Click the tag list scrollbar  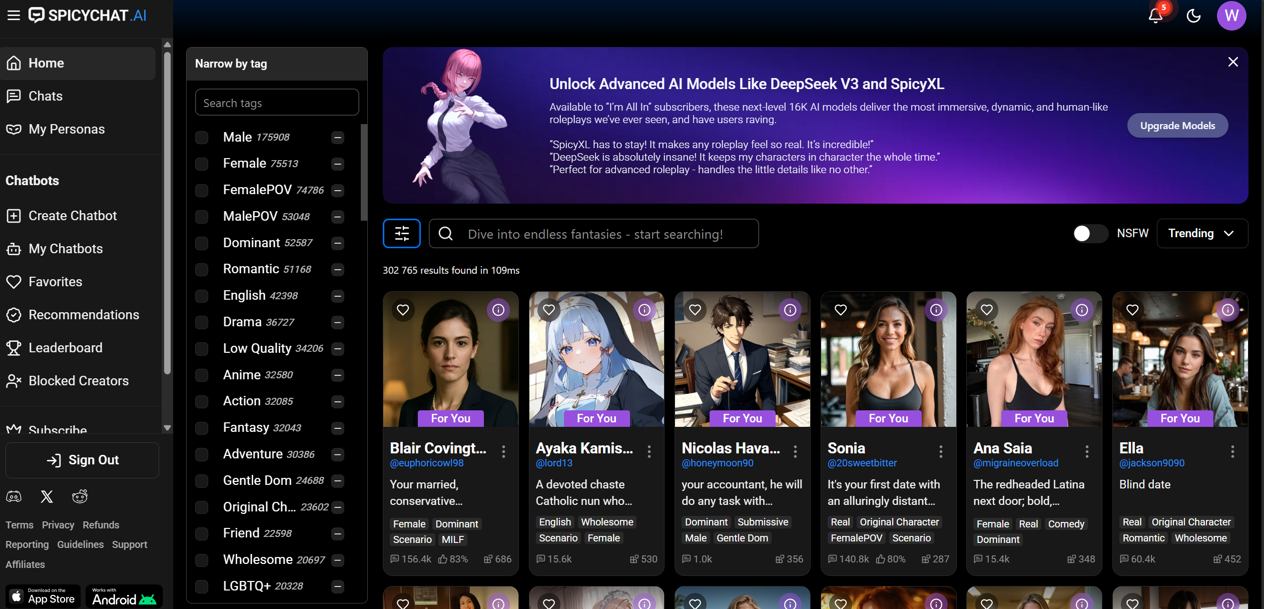point(364,173)
